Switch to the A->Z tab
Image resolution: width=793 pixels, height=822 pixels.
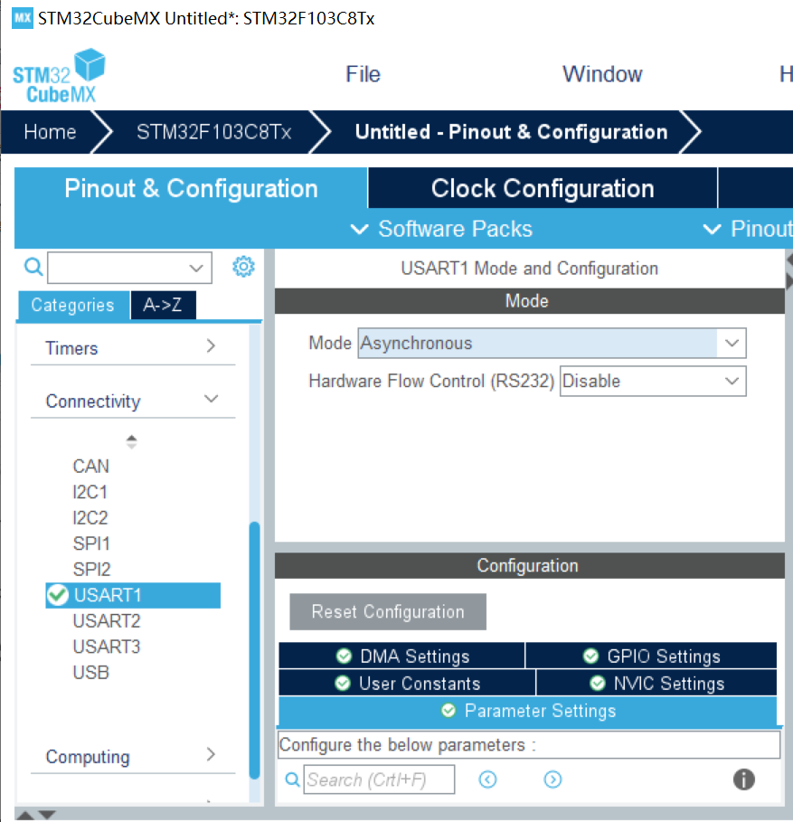[x=163, y=305]
